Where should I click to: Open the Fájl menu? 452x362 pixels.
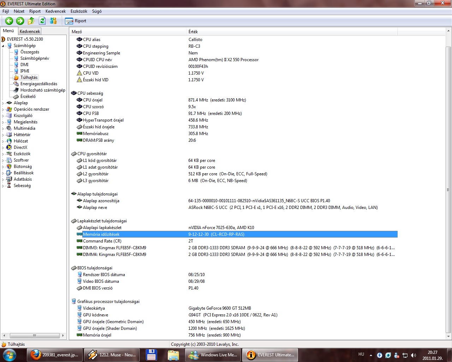click(x=6, y=11)
